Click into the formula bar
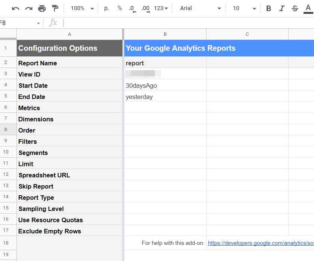 [x=188, y=23]
